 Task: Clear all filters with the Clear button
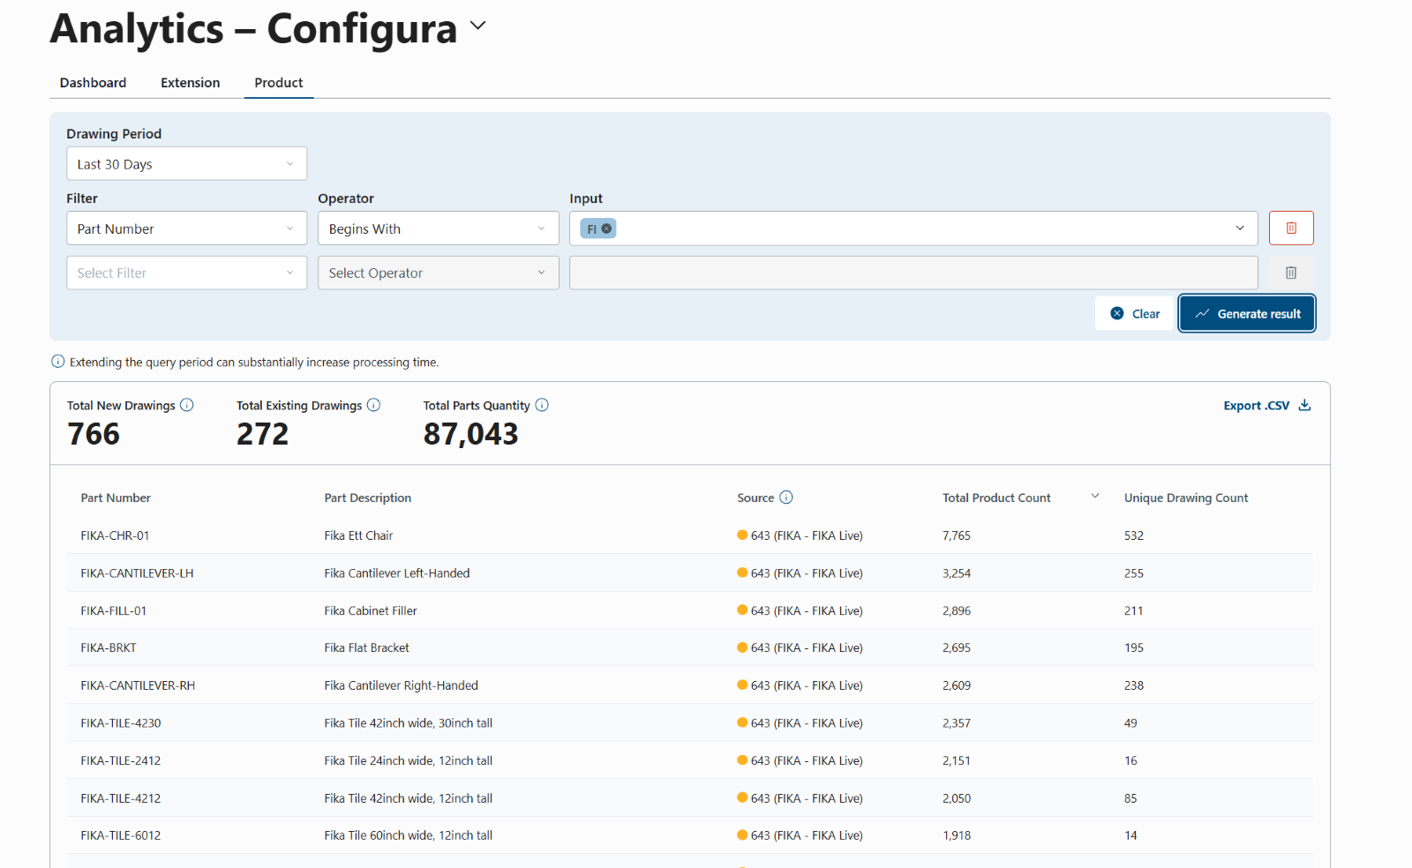1134,313
